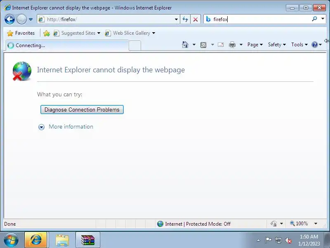This screenshot has height=248, width=330.
Task: Expand the zoom level dropdown arrow
Action: [316, 224]
